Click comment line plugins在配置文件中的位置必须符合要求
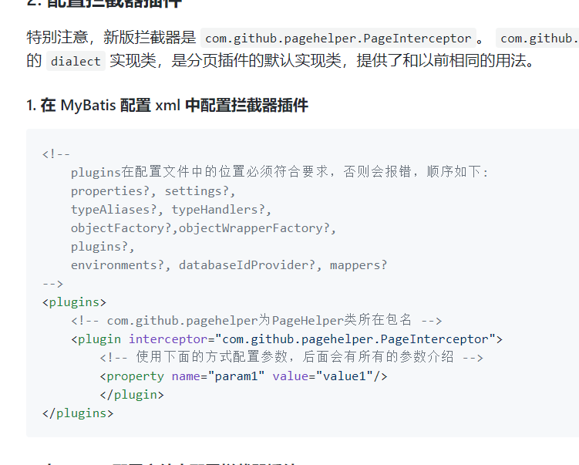 [x=280, y=172]
